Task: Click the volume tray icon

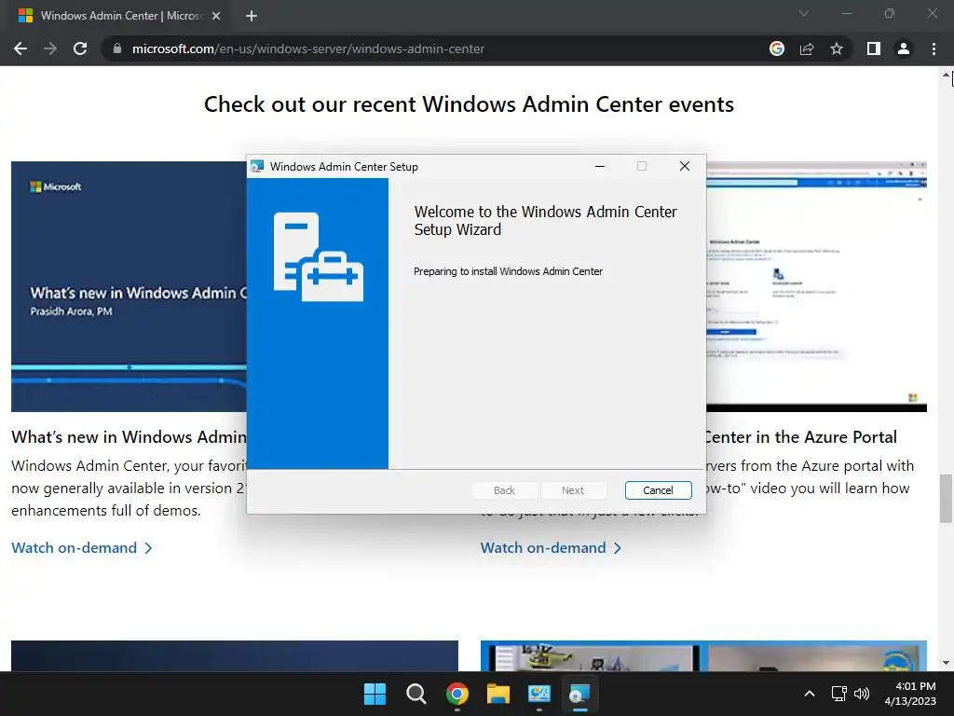Action: [x=862, y=694]
